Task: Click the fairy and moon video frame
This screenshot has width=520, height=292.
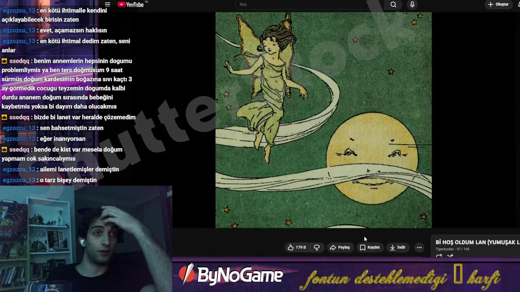Action: click(x=323, y=120)
